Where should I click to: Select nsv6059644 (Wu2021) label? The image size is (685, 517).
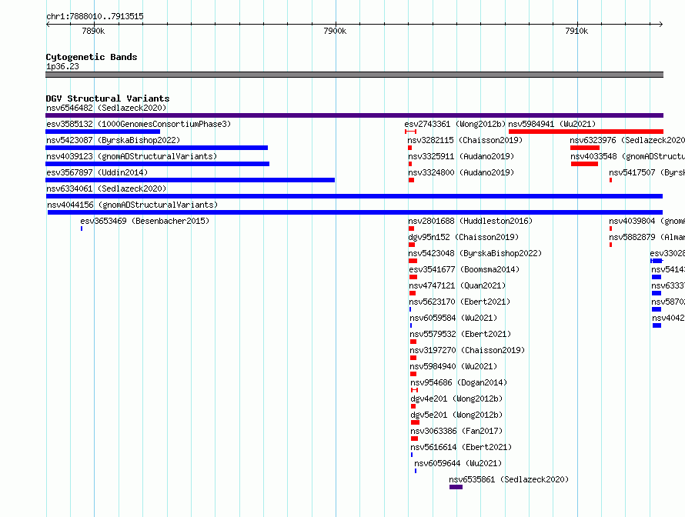[458, 463]
